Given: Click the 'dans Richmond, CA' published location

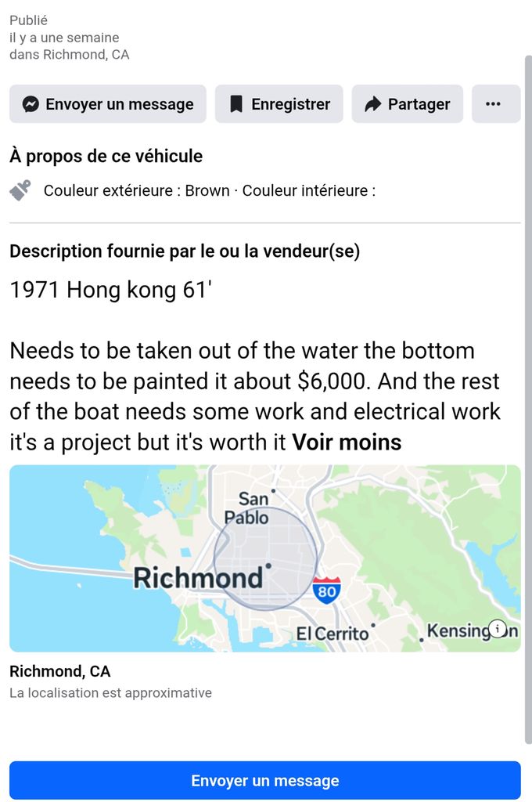Looking at the screenshot, I should point(69,55).
